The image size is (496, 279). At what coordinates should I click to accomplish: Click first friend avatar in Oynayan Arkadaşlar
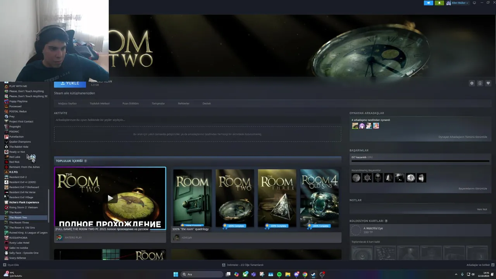pyautogui.click(x=355, y=126)
